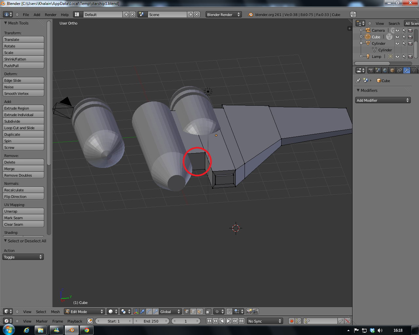Image resolution: width=419 pixels, height=335 pixels.
Task: Click the Blender logo icon in header
Action: [x=250, y=14]
